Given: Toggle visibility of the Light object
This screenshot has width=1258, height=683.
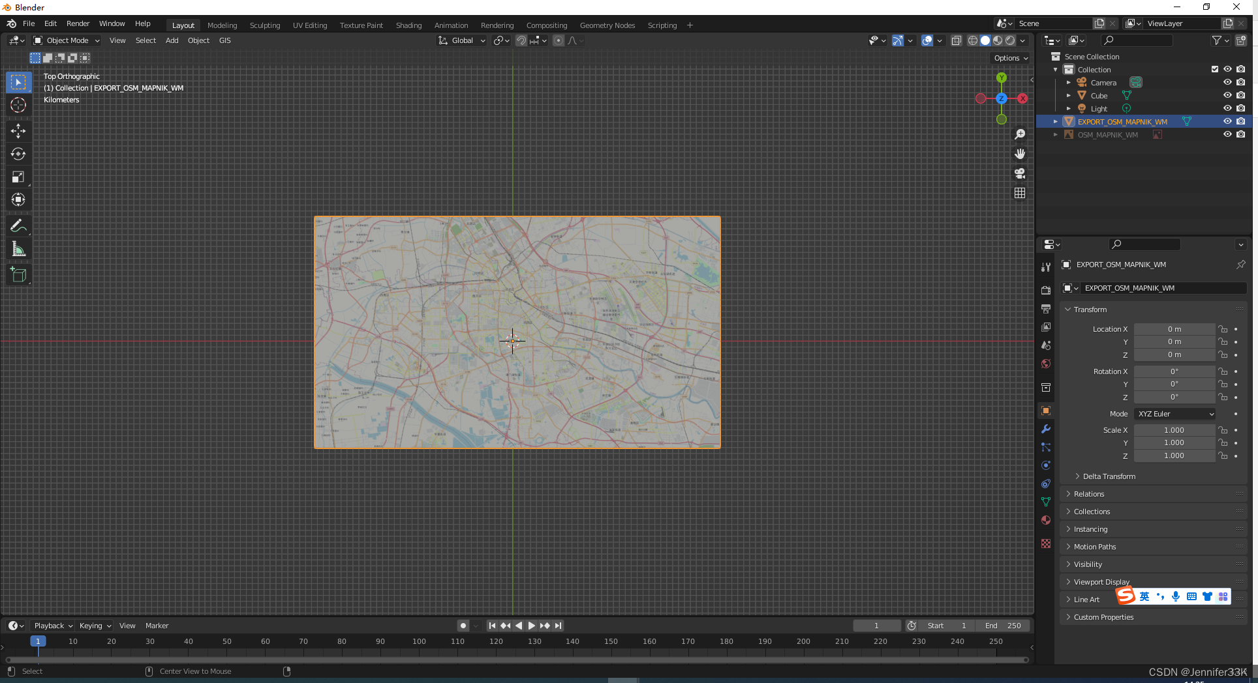Looking at the screenshot, I should (1227, 108).
